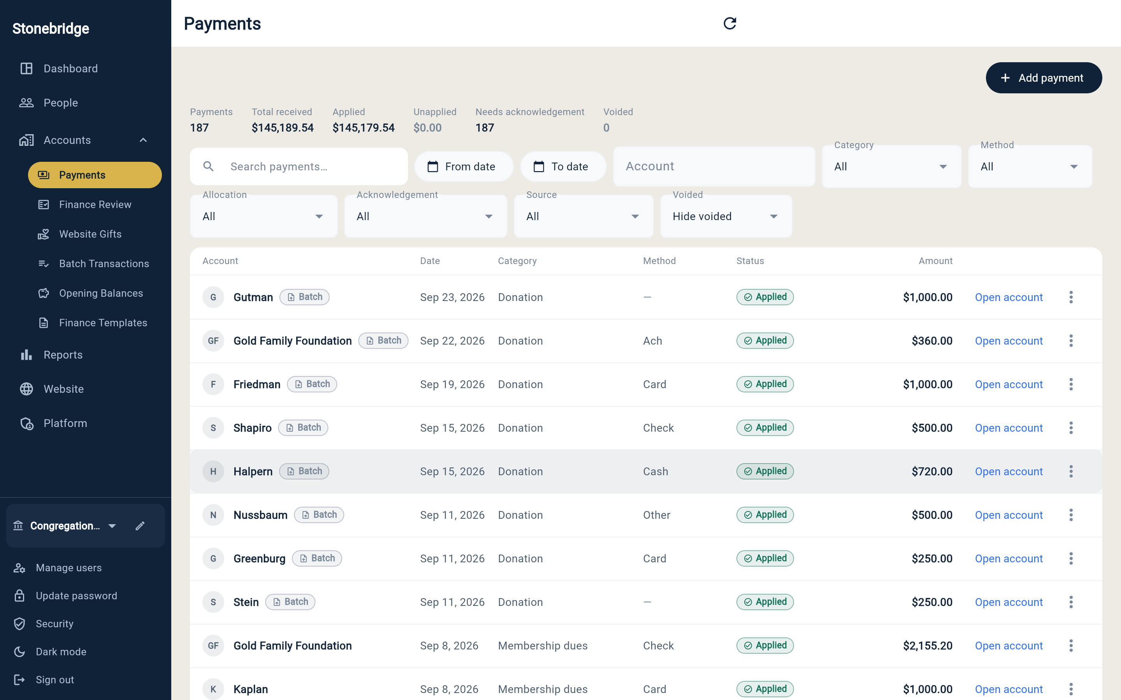This screenshot has height=700, width=1121.
Task: Click the Account filter field
Action: coord(714,167)
